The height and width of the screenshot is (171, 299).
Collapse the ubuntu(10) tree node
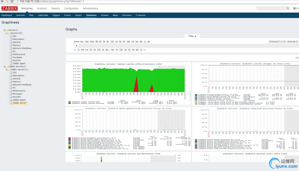coord(6,33)
